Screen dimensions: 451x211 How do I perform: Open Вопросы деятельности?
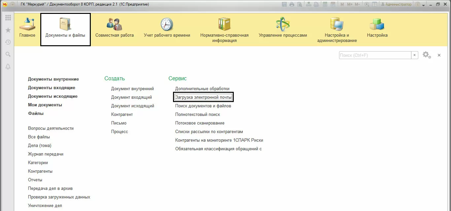pos(51,128)
